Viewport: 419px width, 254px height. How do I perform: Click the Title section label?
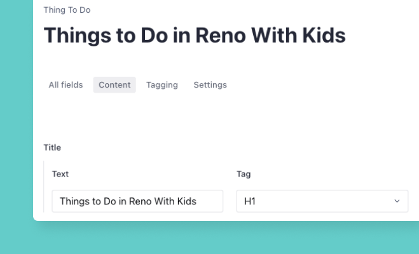pos(52,147)
